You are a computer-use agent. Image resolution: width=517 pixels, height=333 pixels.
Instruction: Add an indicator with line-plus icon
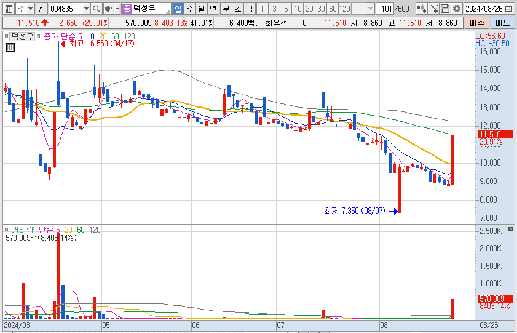[433, 9]
